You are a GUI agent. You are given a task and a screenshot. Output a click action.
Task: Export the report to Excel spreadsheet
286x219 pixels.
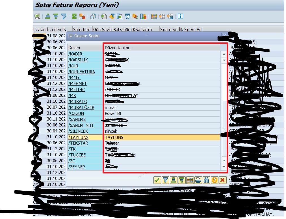pos(104,16)
